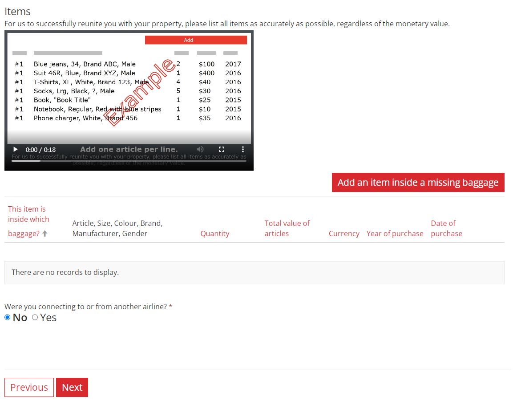This screenshot has width=513, height=409.
Task: Play the example video
Action: [15, 149]
